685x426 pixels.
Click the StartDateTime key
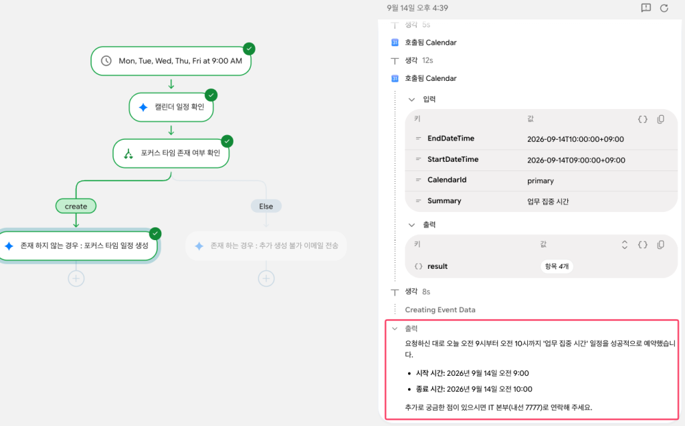(453, 159)
